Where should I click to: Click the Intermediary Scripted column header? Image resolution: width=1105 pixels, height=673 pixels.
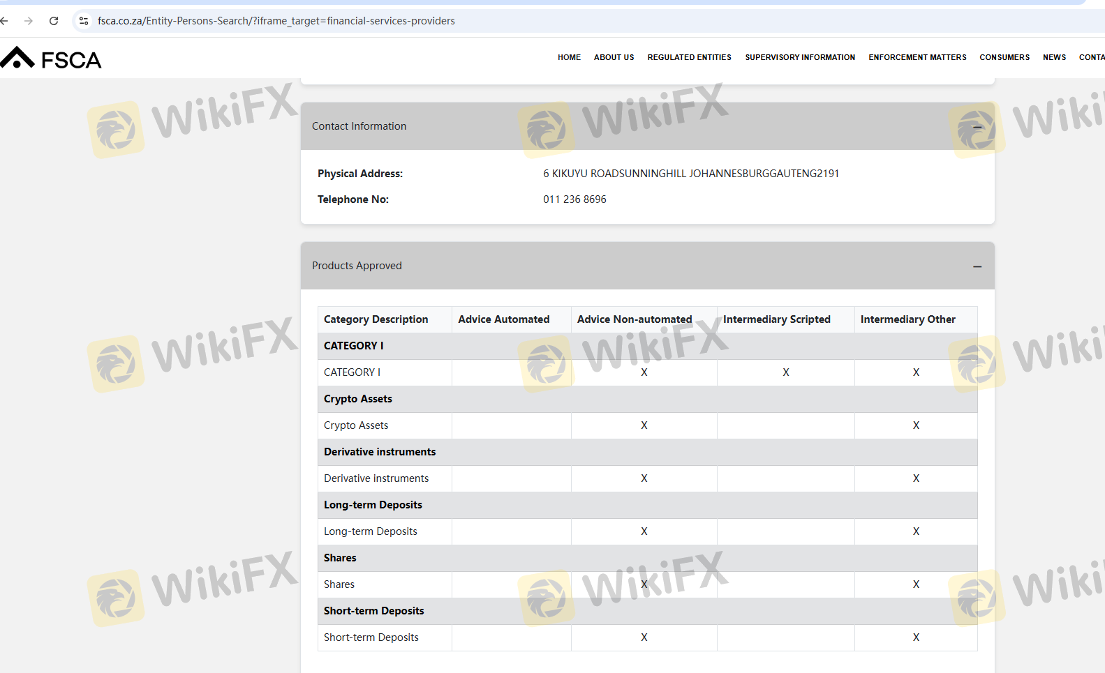click(x=776, y=319)
